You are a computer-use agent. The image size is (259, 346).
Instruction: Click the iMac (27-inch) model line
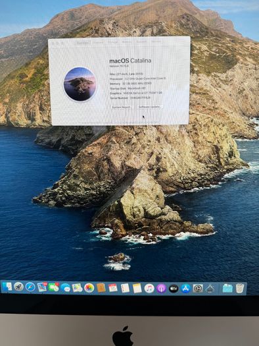click(126, 74)
